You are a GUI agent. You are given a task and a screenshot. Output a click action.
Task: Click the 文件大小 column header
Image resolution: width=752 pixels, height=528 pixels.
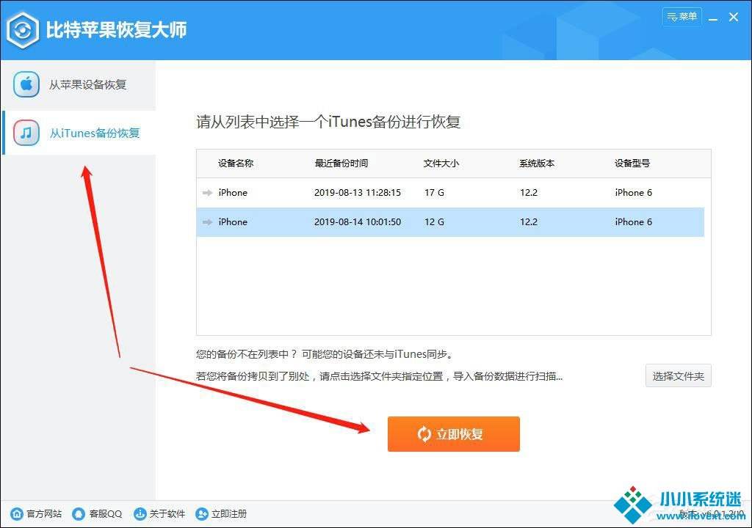(x=441, y=164)
